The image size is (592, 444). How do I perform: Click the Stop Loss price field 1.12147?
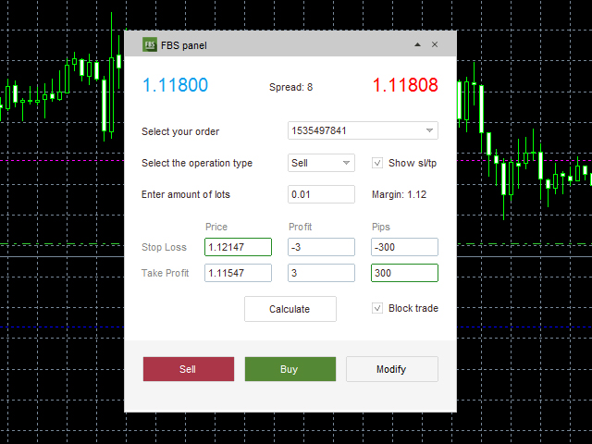pos(238,247)
